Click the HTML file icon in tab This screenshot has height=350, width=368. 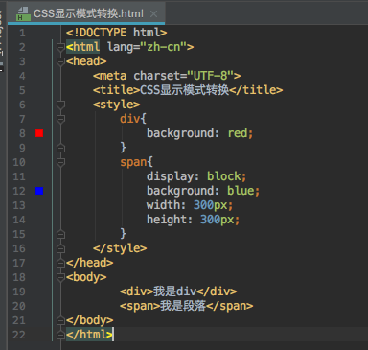coord(23,13)
